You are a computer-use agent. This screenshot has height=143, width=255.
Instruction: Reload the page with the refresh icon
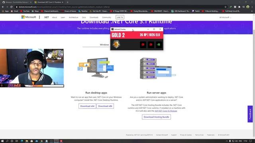[x=12, y=7]
